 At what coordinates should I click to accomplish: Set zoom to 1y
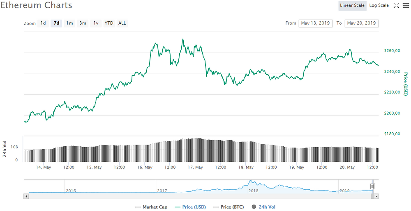96,23
